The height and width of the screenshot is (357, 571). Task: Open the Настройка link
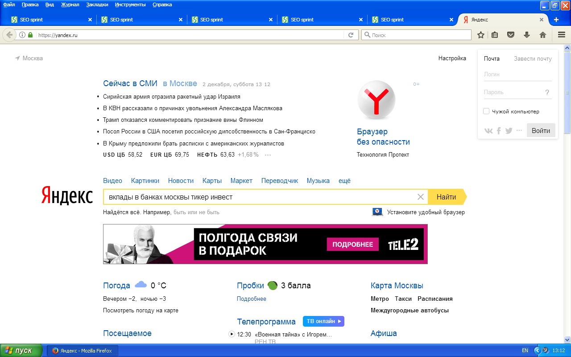452,58
